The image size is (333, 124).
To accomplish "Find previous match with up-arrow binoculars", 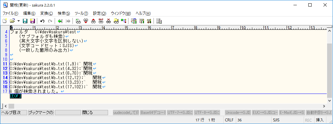I will pos(93,21).
